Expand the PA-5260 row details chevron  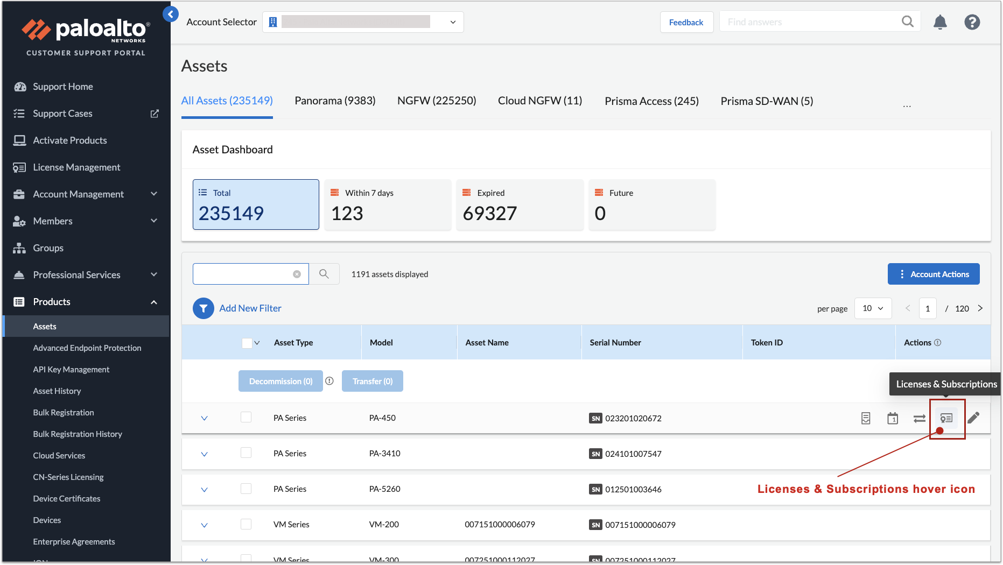tap(204, 490)
